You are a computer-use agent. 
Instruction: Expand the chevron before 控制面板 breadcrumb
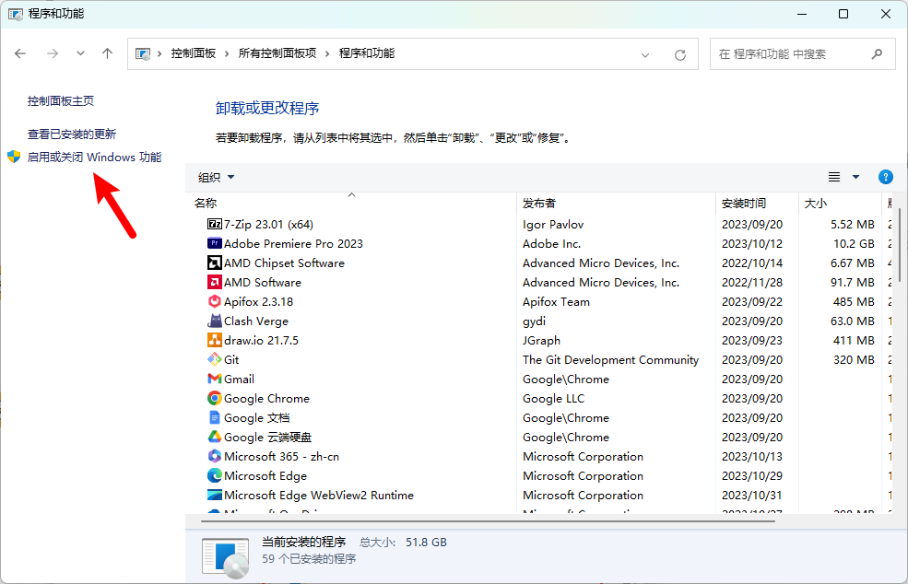pos(159,53)
